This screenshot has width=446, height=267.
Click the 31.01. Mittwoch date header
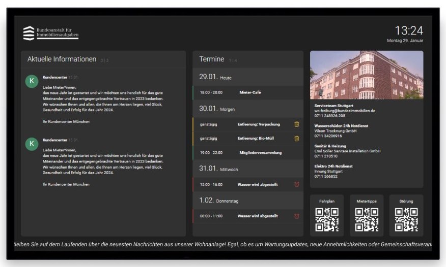point(248,169)
